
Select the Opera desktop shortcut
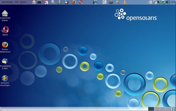click(5, 31)
